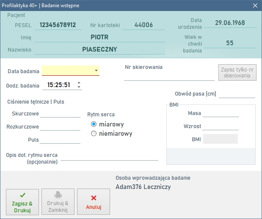
Task: Increase exam time with up arrow
Action: click(79, 83)
